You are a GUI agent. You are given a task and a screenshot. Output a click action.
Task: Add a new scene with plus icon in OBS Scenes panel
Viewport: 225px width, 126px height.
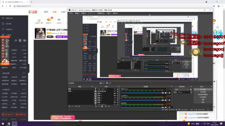(x=69, y=106)
